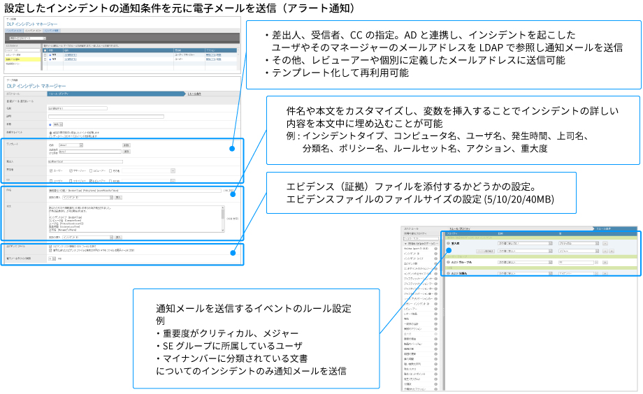
Task: Click the insert button next to the body variable dropdown
Action: pos(118,238)
